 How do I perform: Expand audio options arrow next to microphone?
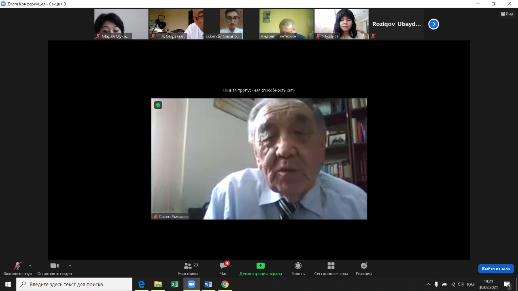[x=30, y=266]
